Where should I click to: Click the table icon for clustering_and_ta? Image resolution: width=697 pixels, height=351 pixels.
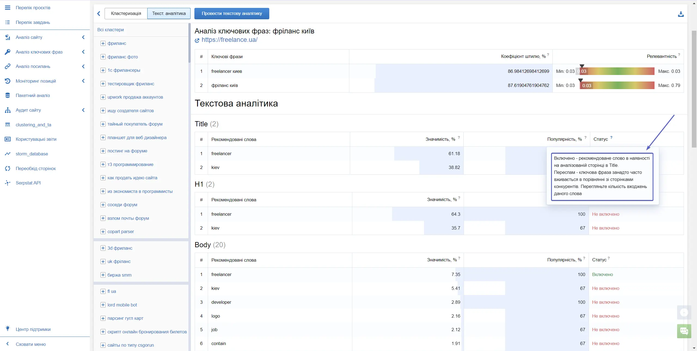point(8,125)
